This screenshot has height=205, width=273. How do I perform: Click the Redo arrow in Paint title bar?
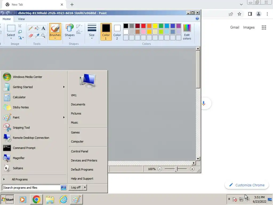(8, 13)
